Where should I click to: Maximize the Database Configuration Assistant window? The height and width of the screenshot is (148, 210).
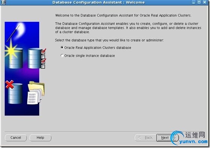(x=199, y=2)
